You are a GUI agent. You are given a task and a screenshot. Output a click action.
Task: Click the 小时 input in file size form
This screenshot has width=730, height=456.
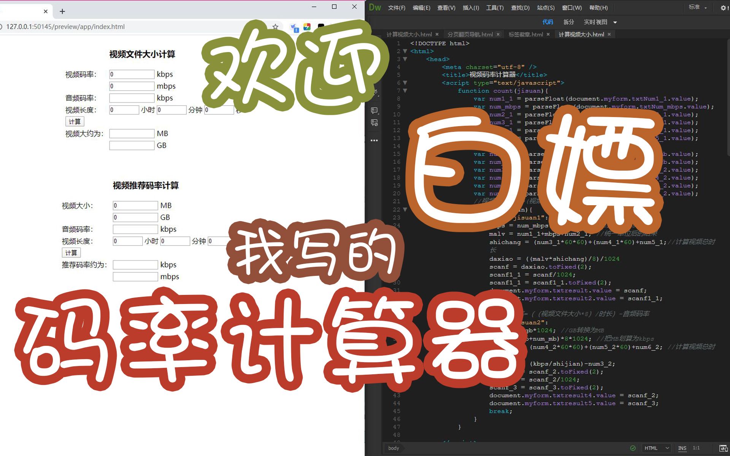[x=124, y=110]
